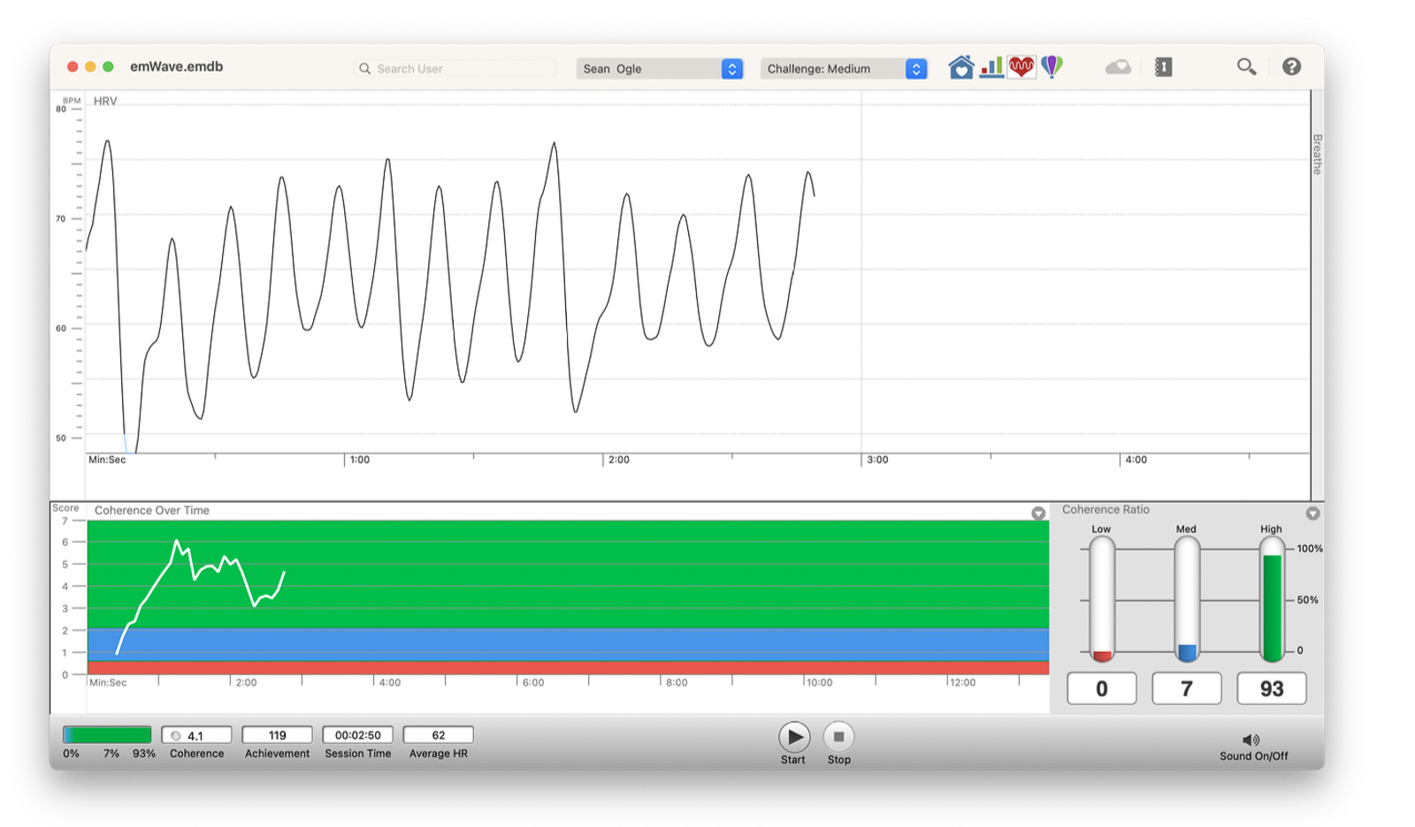Screen dimensions: 1415x827
Task: Click the cloud heart sync icon
Action: (1118, 67)
